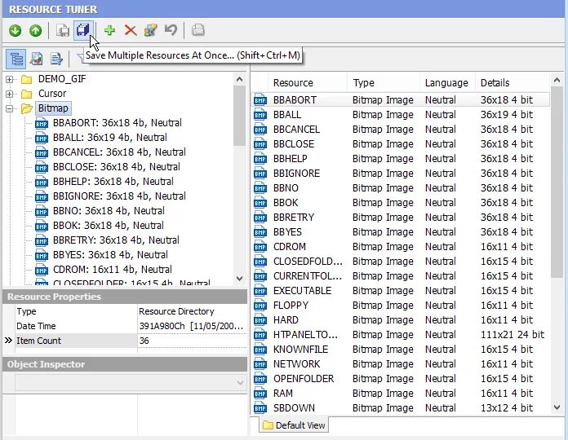Image resolution: width=568 pixels, height=440 pixels.
Task: Select HARD row in resource list
Action: coord(400,320)
